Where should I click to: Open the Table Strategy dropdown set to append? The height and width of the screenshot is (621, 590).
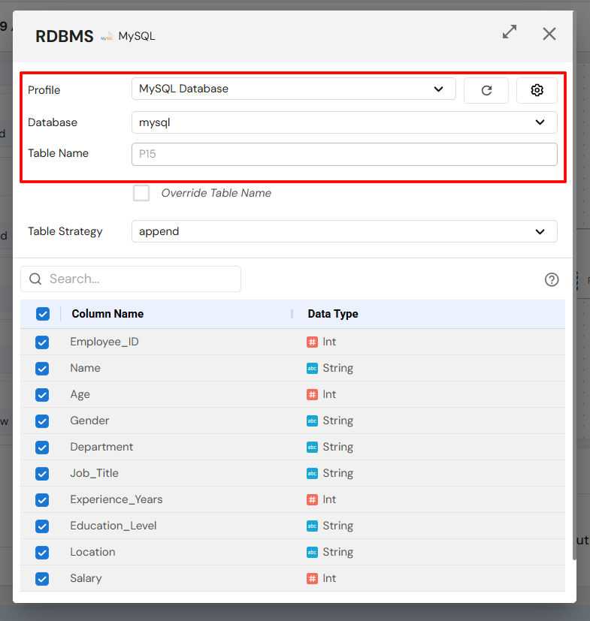(343, 231)
